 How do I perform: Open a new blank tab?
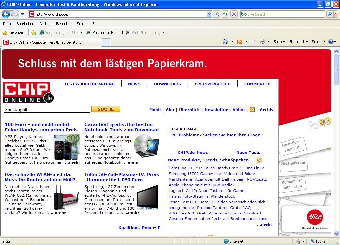point(106,42)
